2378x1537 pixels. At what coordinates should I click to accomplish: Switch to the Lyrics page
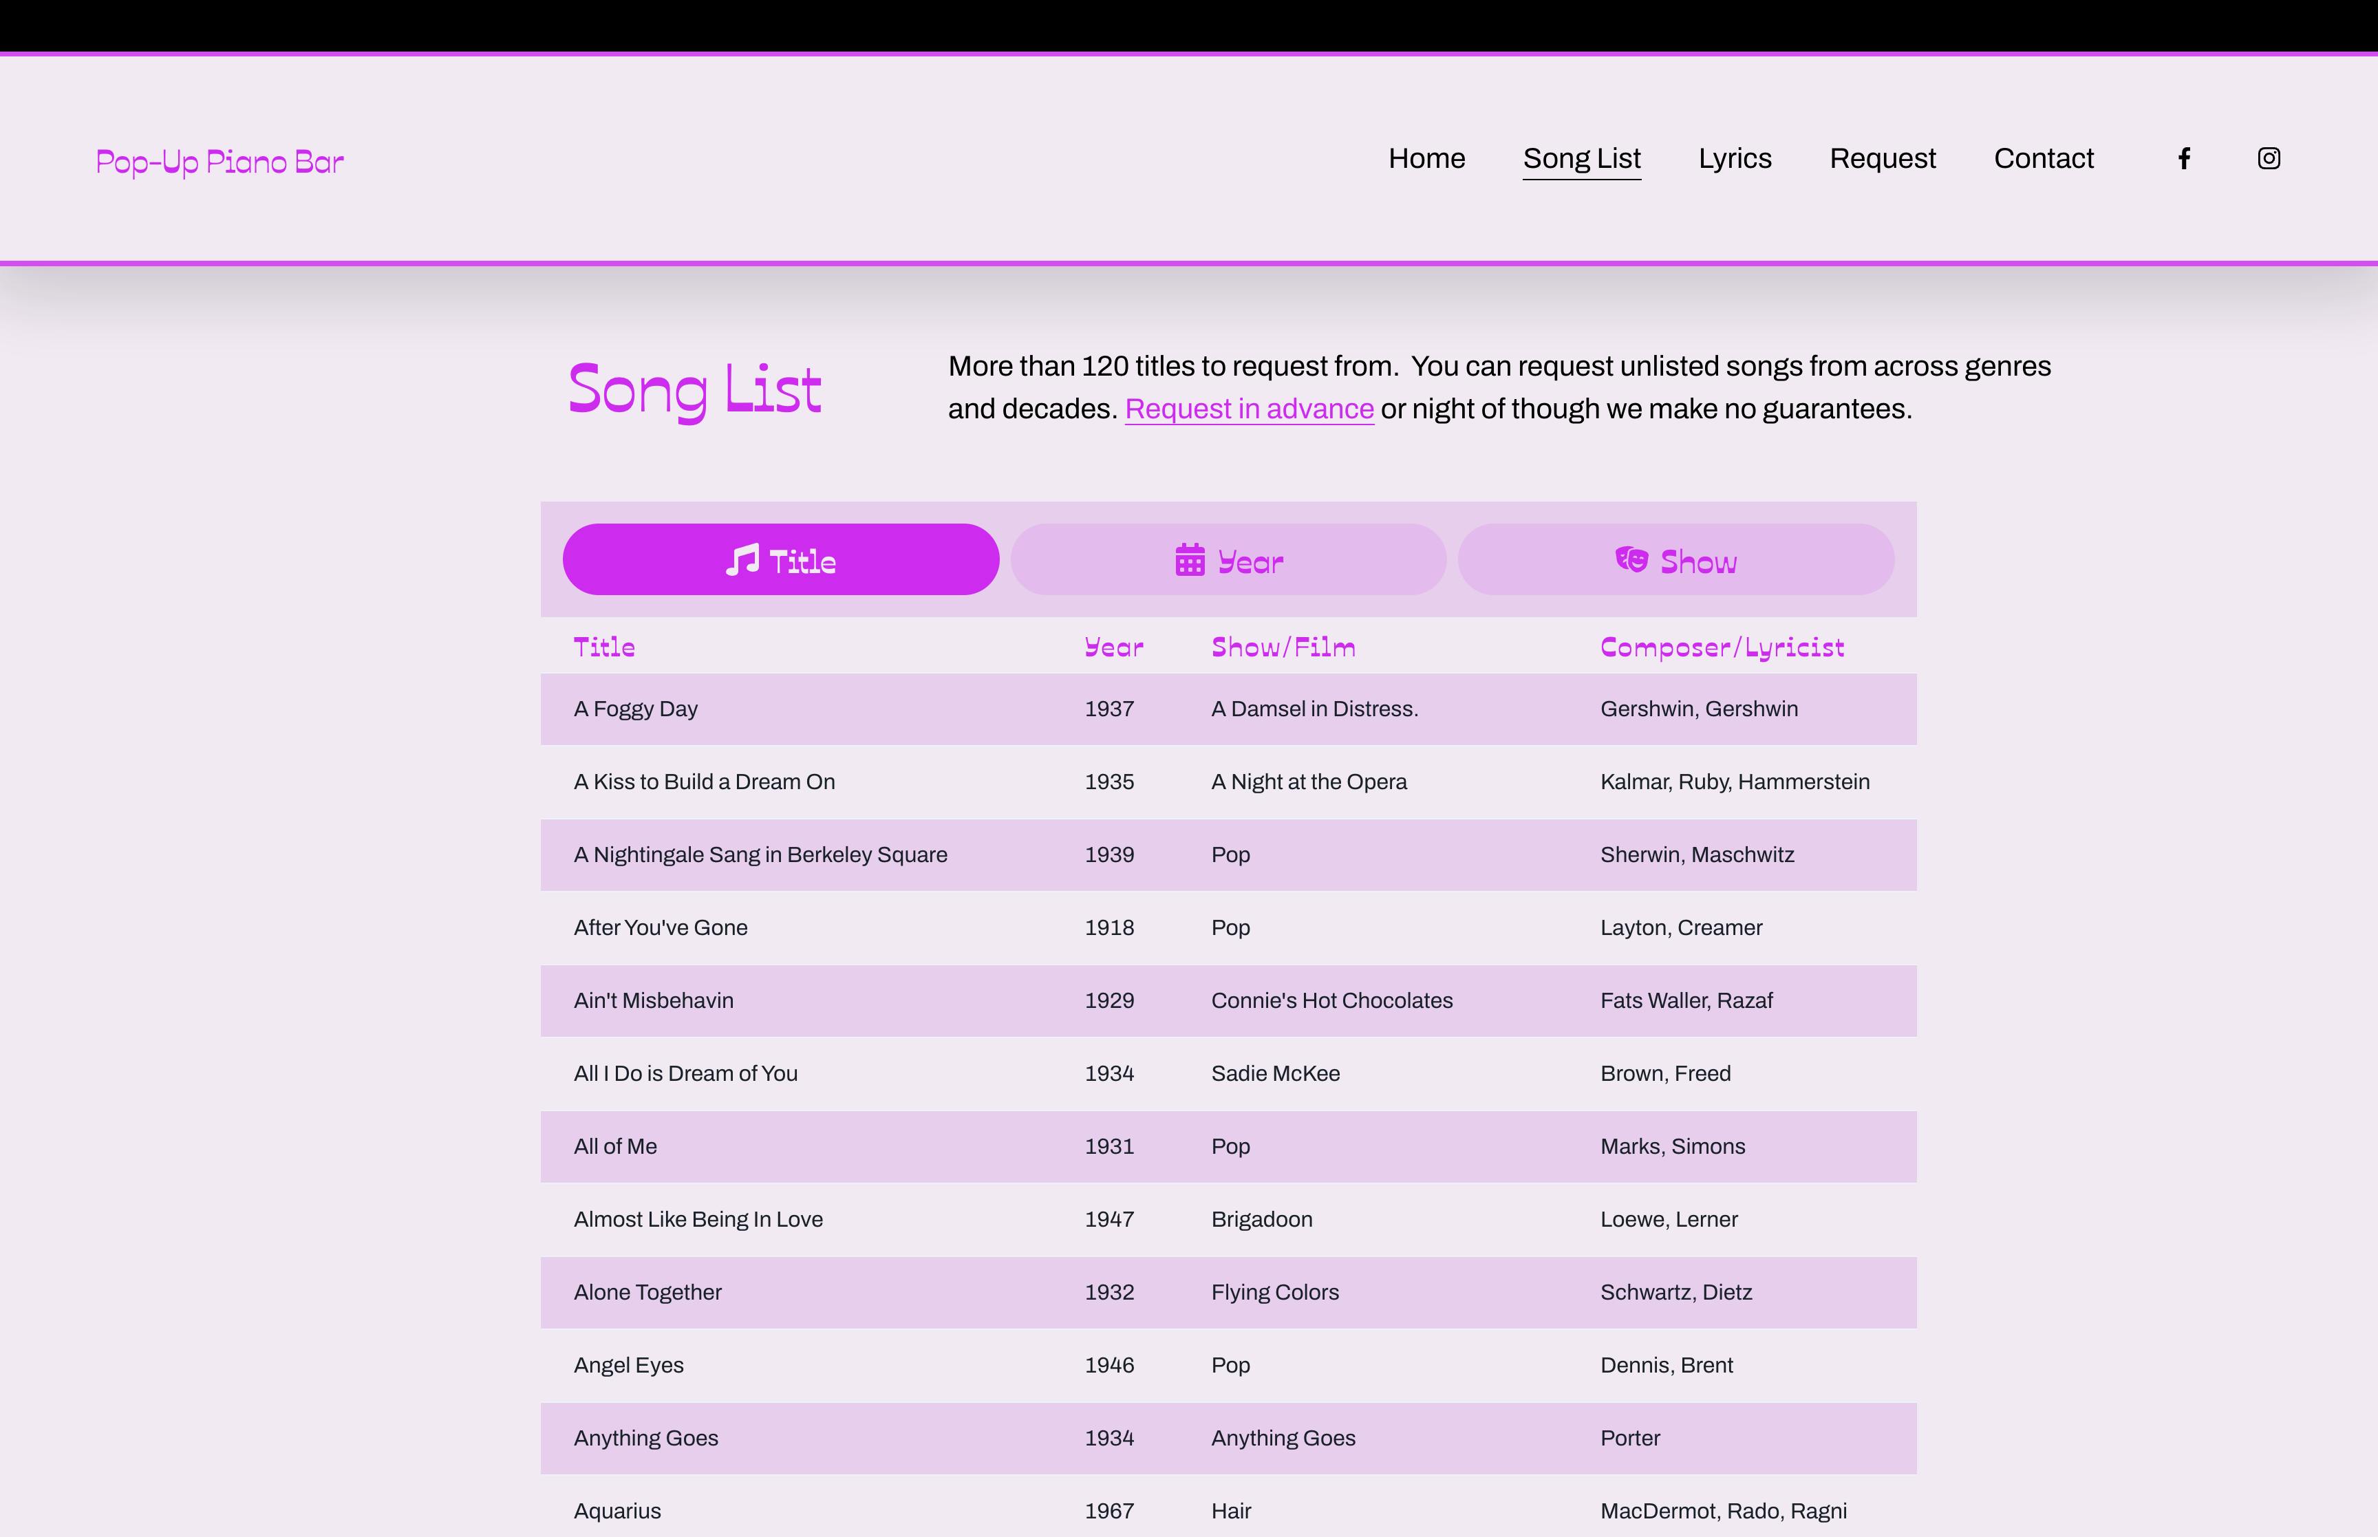click(1735, 158)
